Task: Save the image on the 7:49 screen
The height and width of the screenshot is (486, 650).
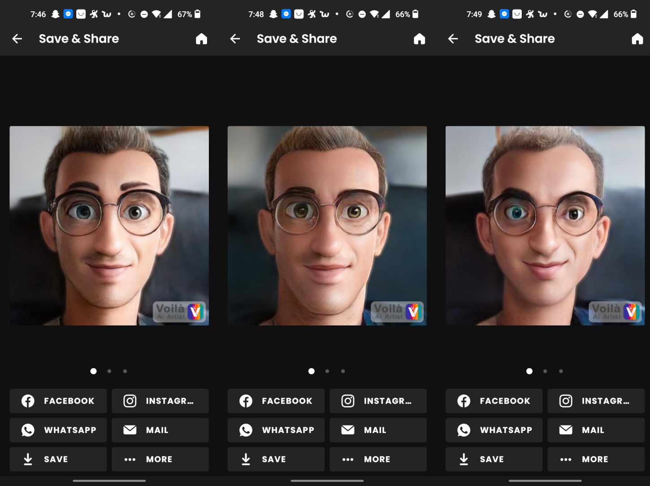Action: (494, 459)
